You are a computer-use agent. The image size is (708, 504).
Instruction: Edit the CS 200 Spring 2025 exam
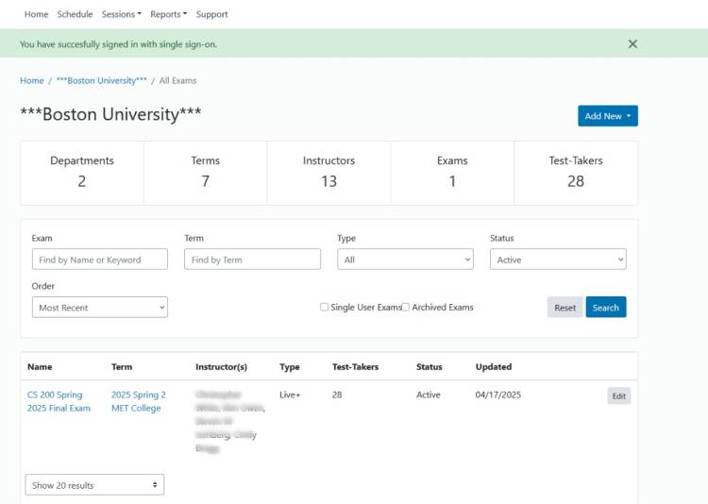618,396
